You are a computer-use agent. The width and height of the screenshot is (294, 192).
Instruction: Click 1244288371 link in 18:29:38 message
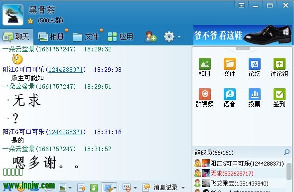click(66, 70)
